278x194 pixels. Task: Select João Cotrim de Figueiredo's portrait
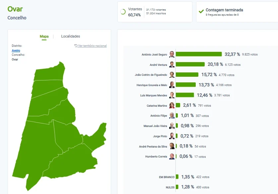pos(172,75)
